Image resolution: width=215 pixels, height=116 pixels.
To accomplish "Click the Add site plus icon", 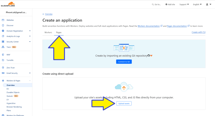I will [166, 4].
